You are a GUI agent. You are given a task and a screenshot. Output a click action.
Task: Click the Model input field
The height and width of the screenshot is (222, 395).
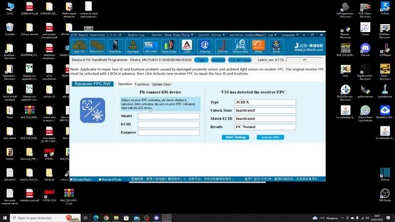click(x=168, y=116)
